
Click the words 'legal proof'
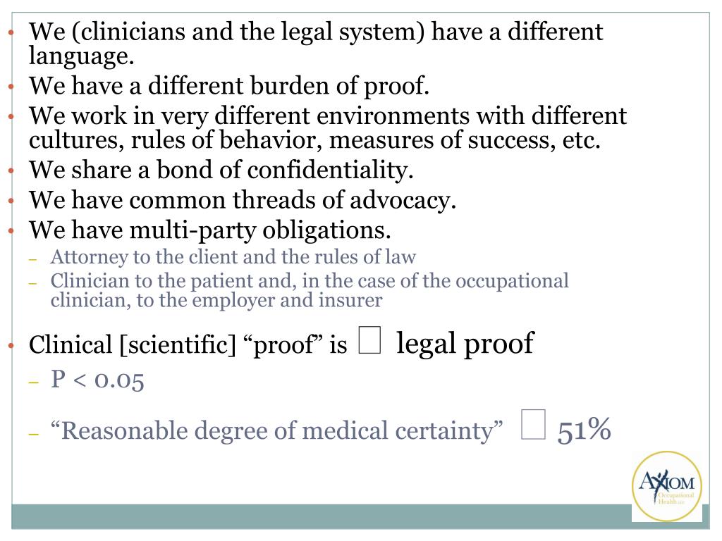pyautogui.click(x=465, y=343)
